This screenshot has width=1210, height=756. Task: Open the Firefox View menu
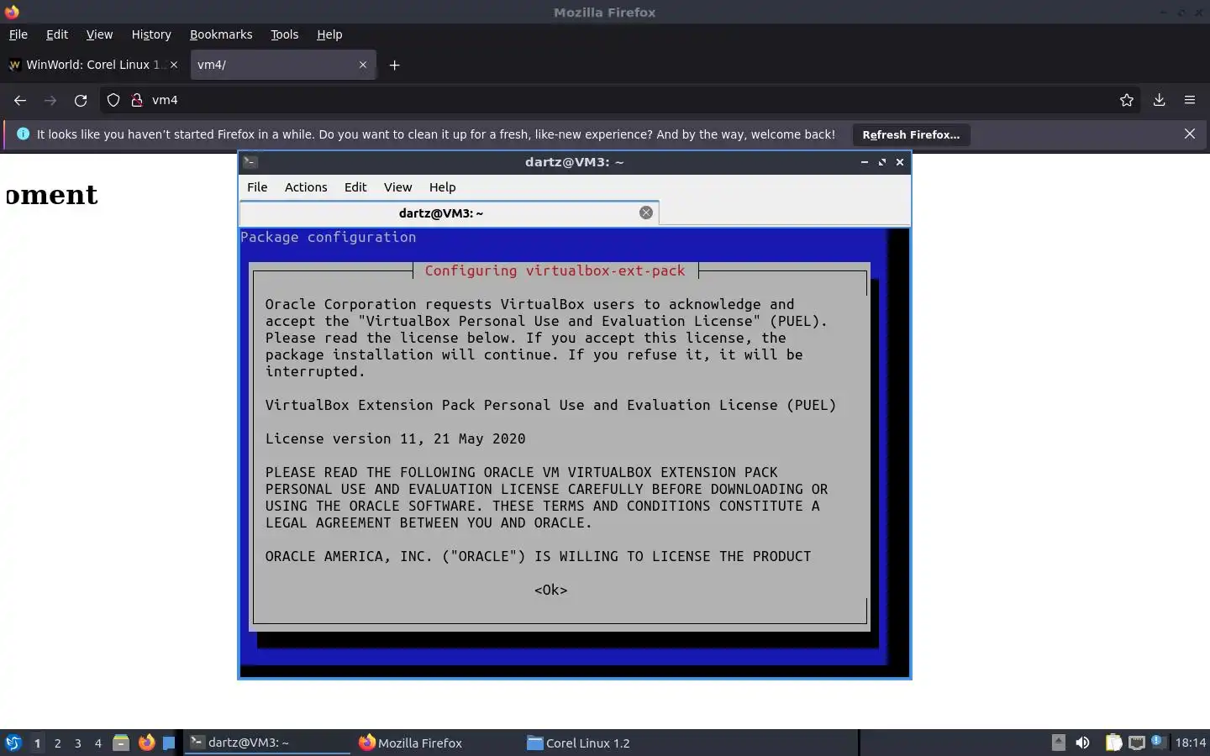tap(99, 34)
